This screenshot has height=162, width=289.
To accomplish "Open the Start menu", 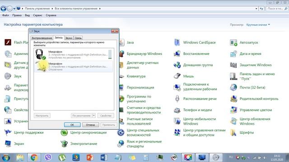I will (6, 157).
